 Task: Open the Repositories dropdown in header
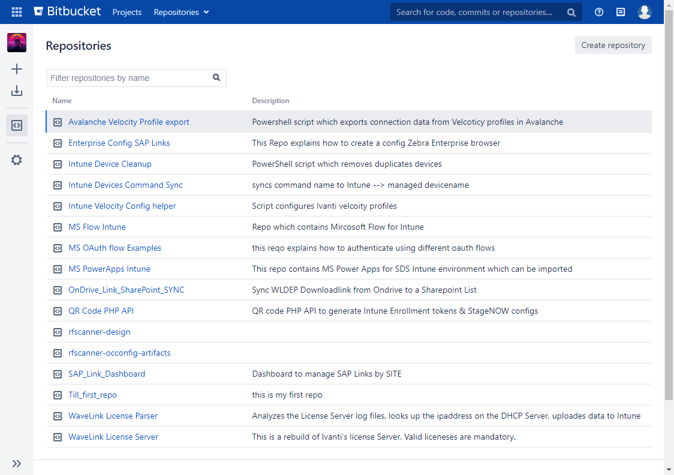pyautogui.click(x=182, y=12)
